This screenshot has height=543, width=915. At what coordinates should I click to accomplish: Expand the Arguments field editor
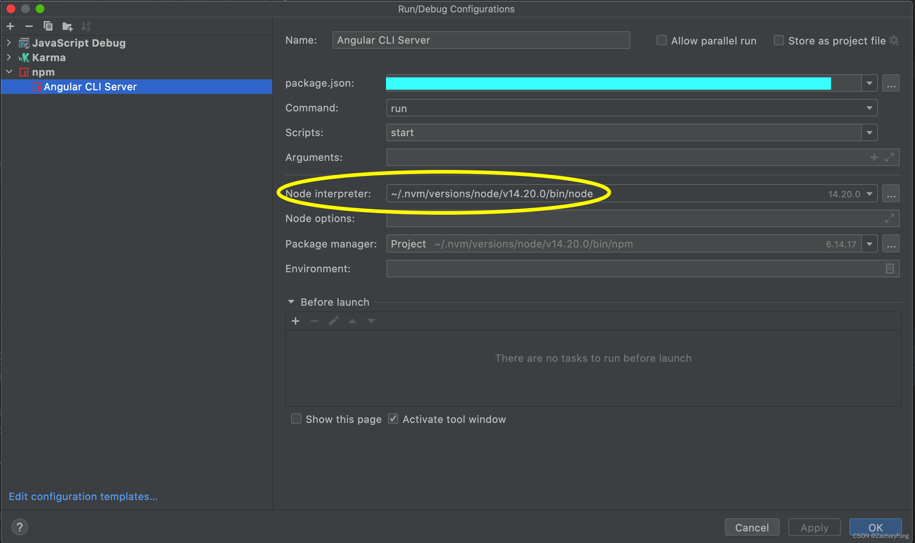890,157
